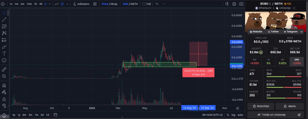Screen dimensions: 308x119
Task: Select the D daily interval
Action: click(x=46, y=4)
